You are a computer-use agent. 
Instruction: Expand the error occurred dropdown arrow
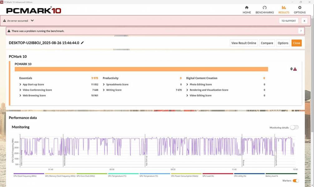32,21
